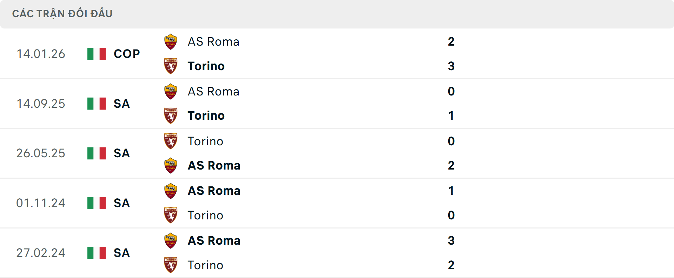Click the SA label in the 27.02.24 row
674x278 pixels.
[121, 253]
